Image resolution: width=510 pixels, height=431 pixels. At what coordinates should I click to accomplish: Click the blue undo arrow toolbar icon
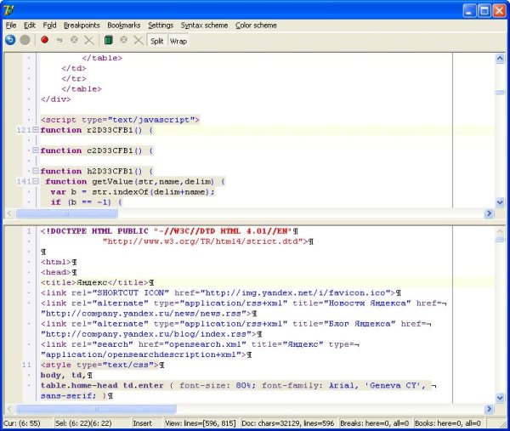click(10, 40)
